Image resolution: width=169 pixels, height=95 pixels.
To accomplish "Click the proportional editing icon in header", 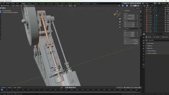I will coord(75,6).
